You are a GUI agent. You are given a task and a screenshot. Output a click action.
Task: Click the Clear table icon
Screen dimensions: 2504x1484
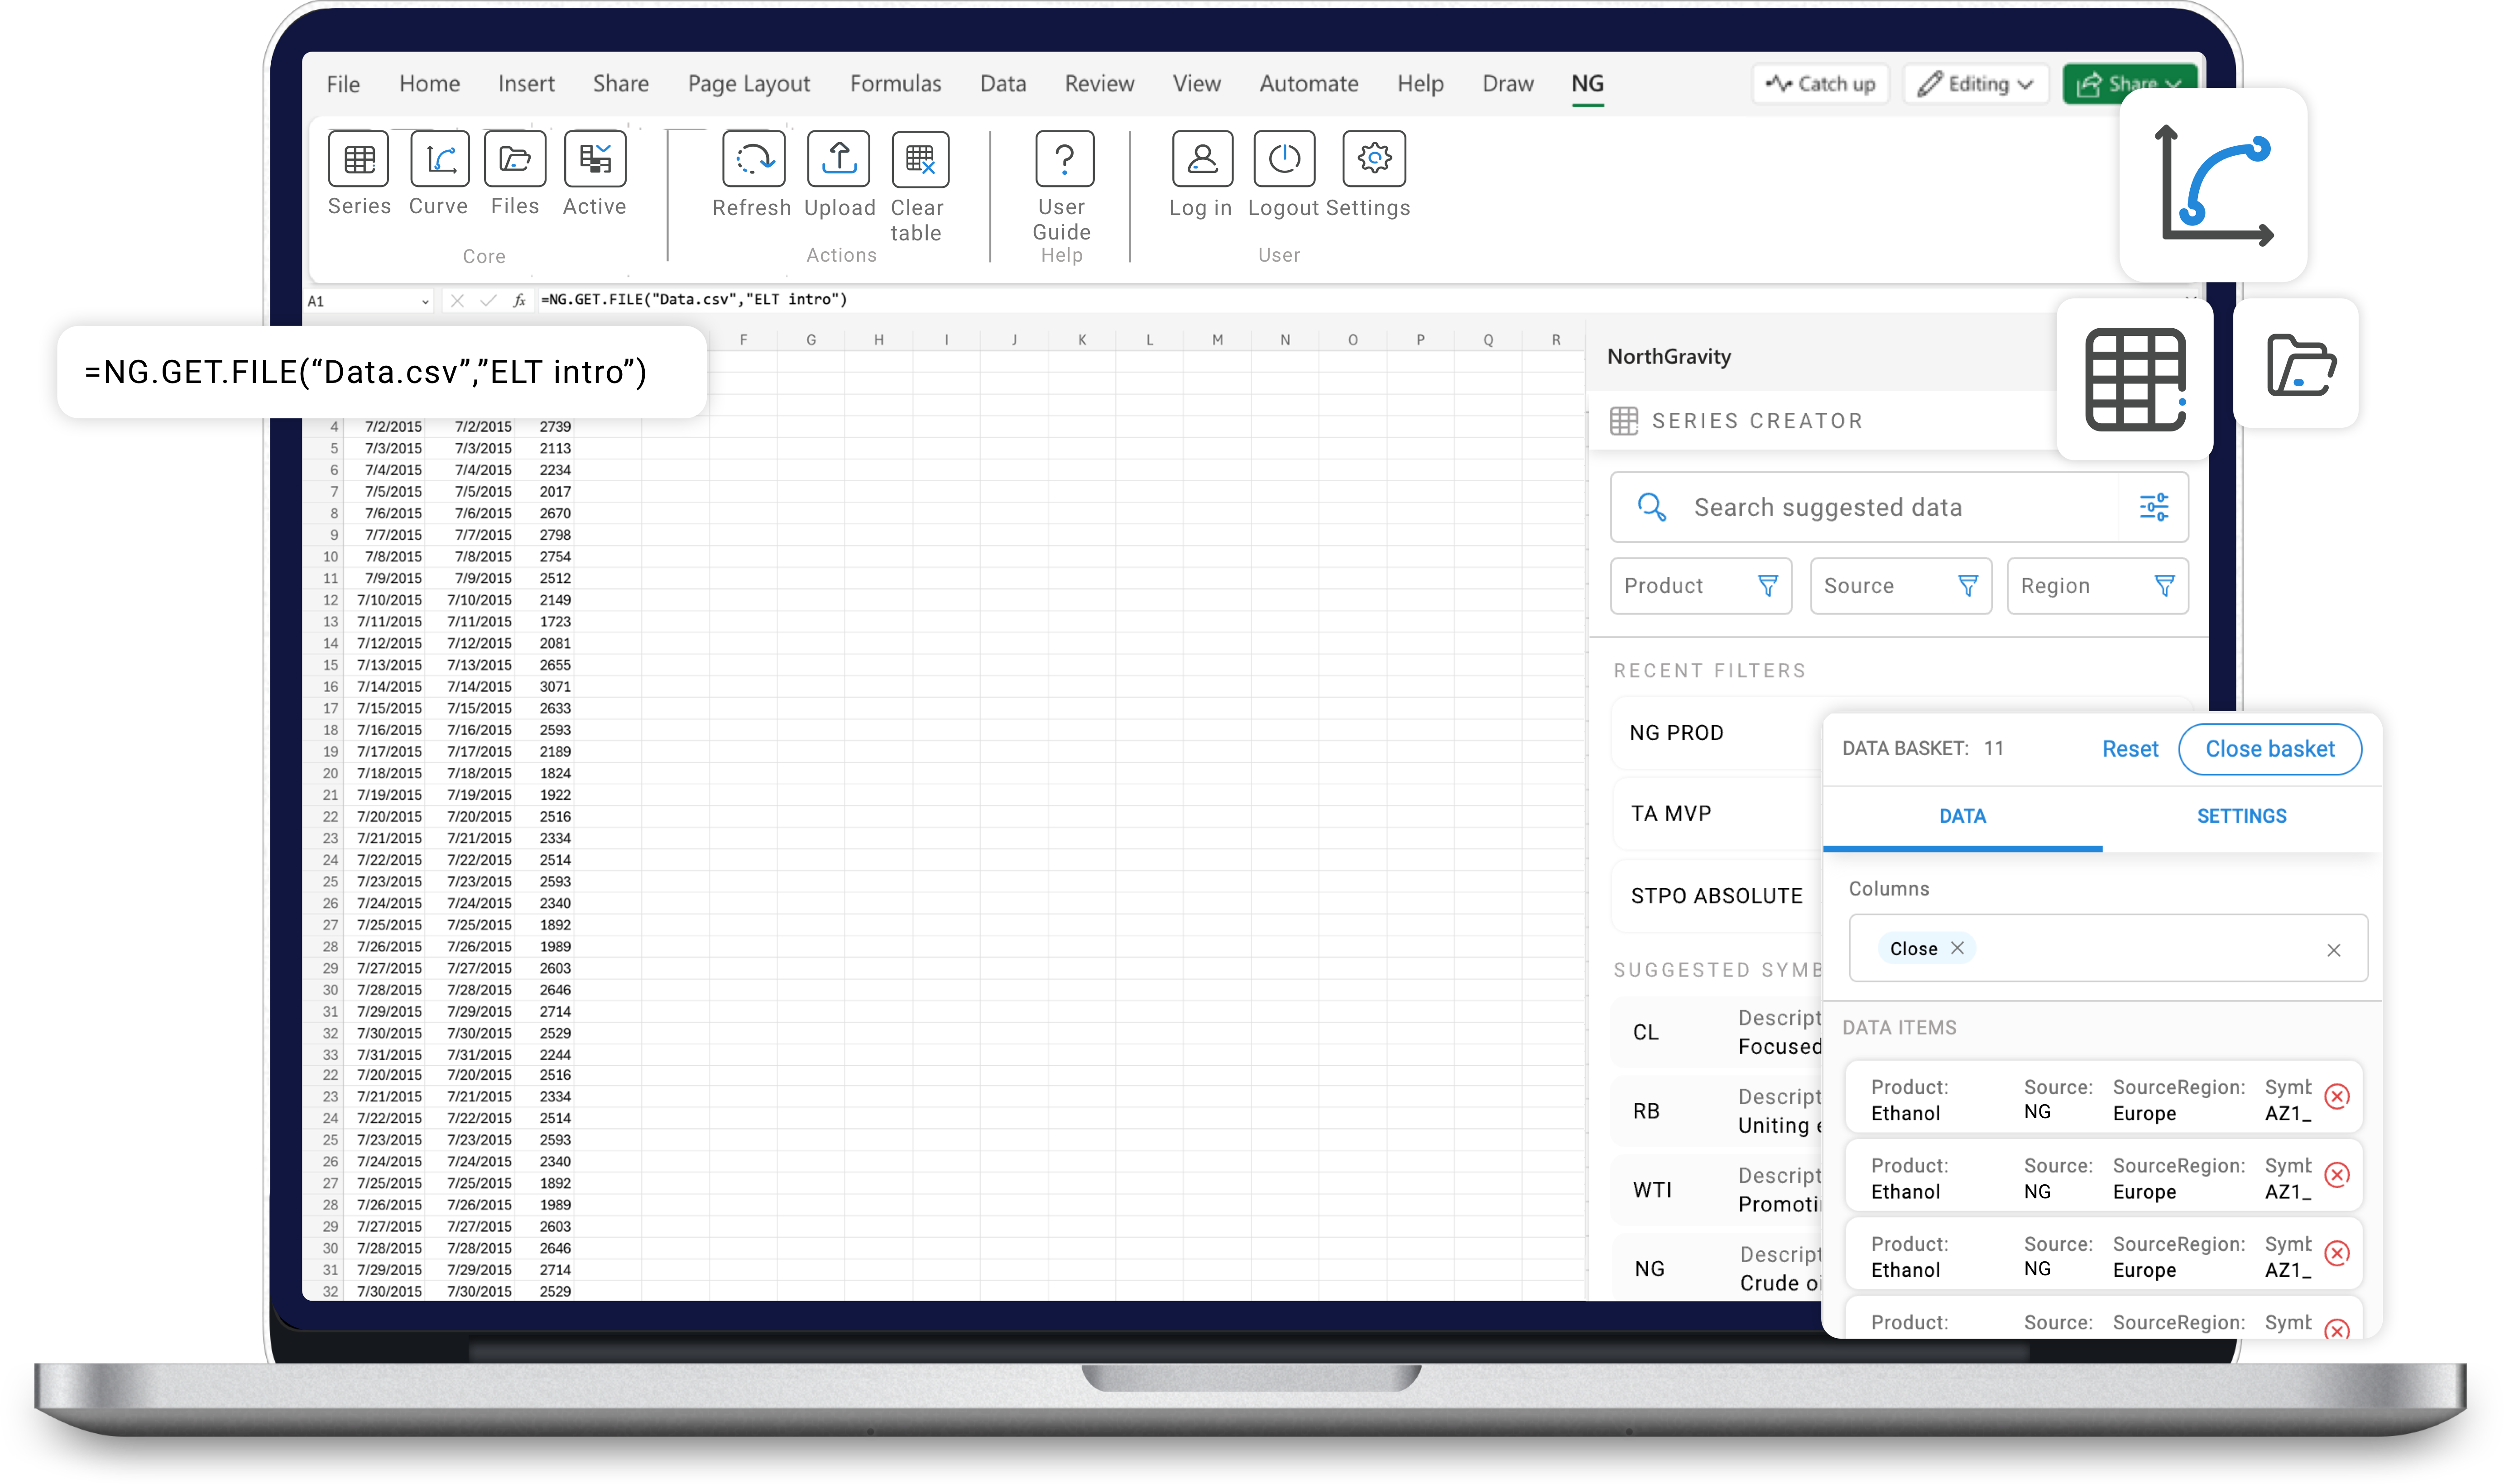click(920, 159)
